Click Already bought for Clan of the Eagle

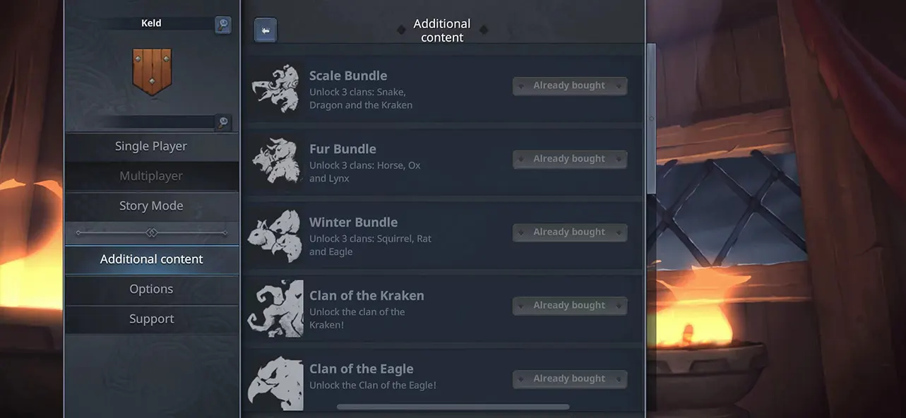pyautogui.click(x=569, y=379)
